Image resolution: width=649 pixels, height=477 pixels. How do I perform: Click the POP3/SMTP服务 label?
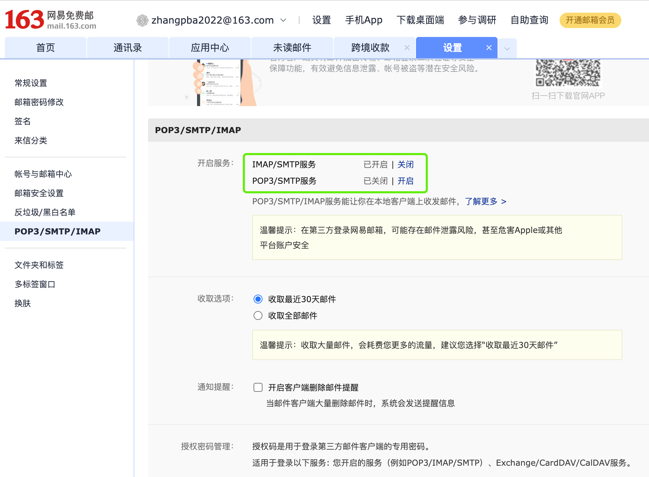[284, 181]
